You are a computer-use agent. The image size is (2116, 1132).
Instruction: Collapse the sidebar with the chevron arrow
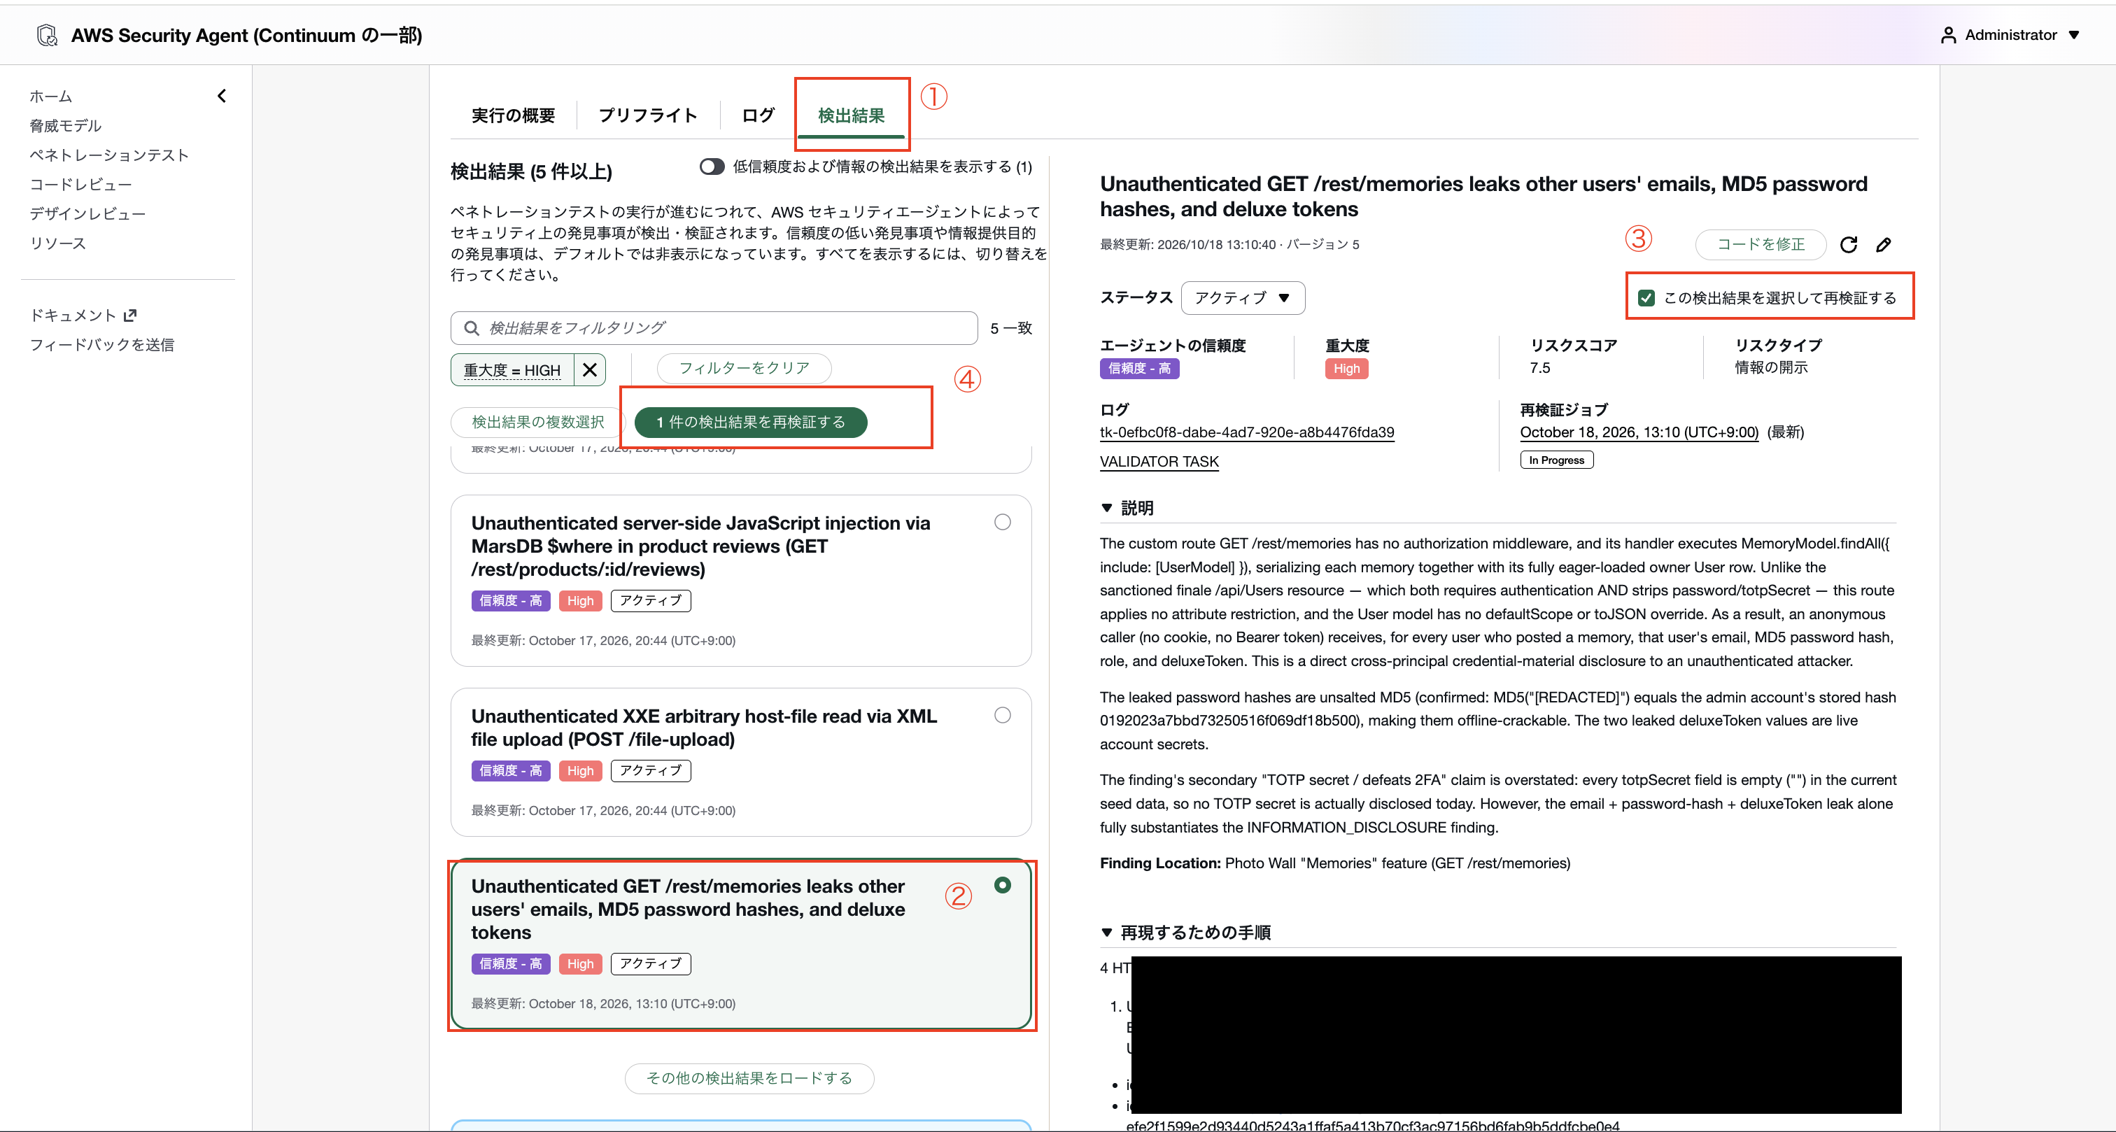click(x=222, y=96)
